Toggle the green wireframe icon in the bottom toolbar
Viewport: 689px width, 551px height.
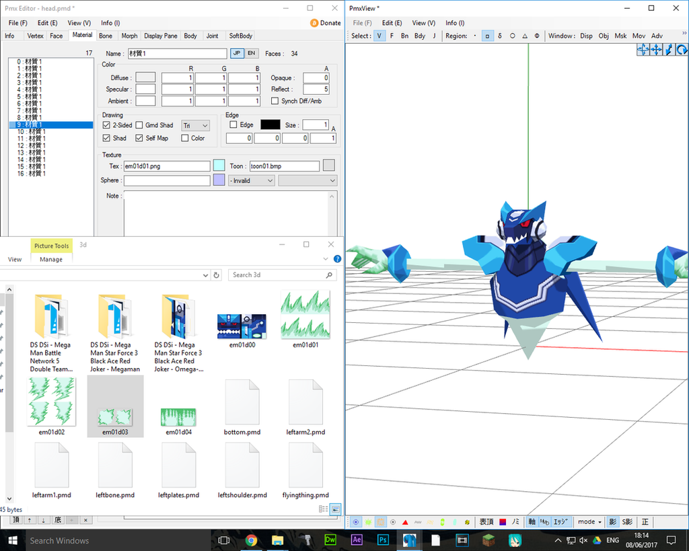click(x=368, y=522)
